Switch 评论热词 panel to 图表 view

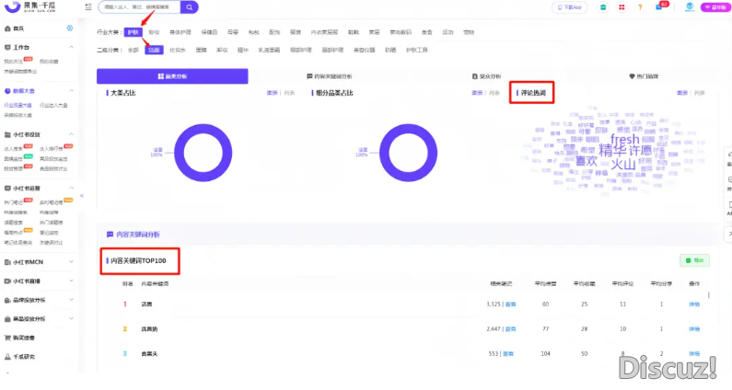(682, 93)
